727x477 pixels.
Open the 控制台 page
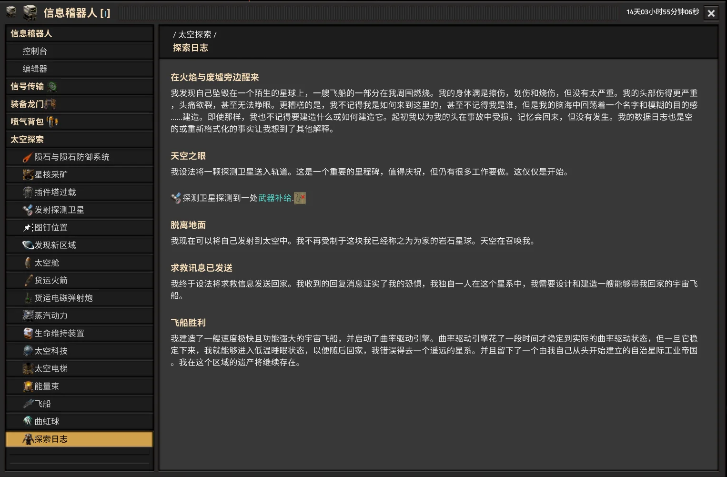click(x=80, y=51)
